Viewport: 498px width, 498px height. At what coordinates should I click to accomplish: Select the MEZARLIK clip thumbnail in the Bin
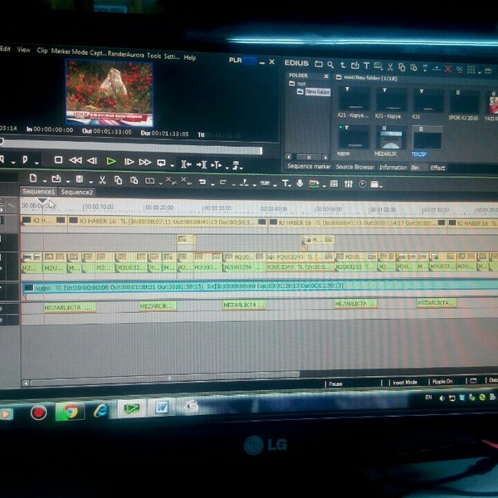click(x=391, y=138)
